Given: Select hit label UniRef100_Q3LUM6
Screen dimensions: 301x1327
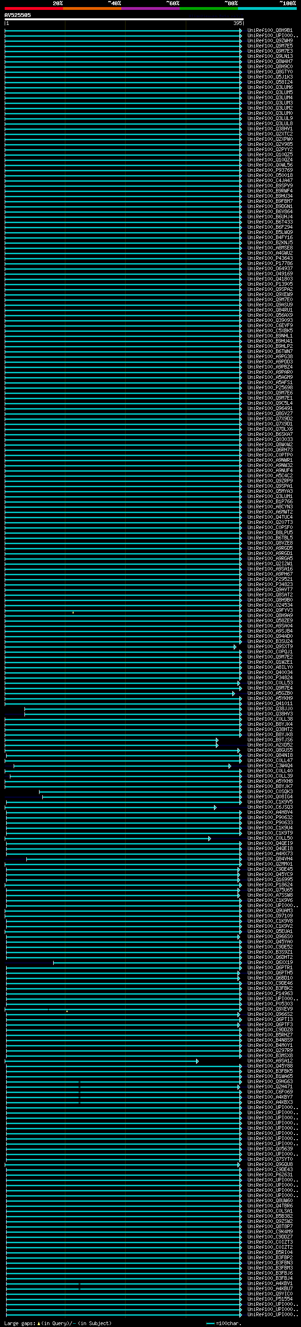Looking at the screenshot, I should tap(270, 87).
